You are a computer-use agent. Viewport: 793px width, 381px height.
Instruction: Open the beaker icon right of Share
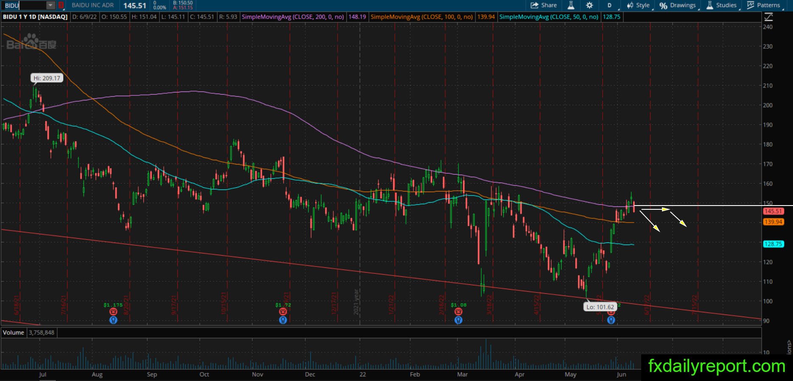[x=571, y=5]
